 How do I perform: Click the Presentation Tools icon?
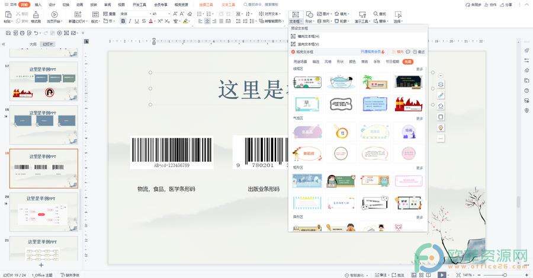(x=362, y=14)
